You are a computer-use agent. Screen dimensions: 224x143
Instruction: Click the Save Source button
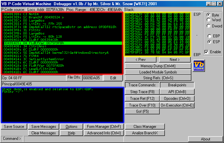tap(14, 127)
